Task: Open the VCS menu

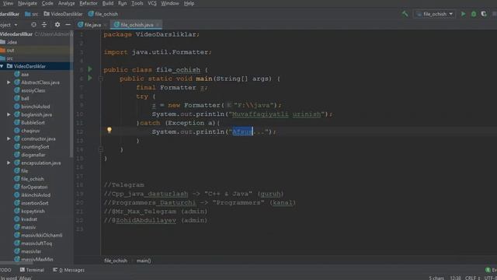Action: click(152, 3)
